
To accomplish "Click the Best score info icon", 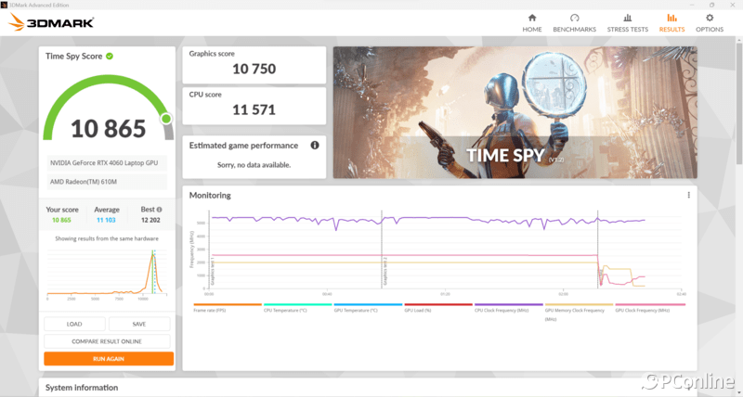I will pos(159,210).
